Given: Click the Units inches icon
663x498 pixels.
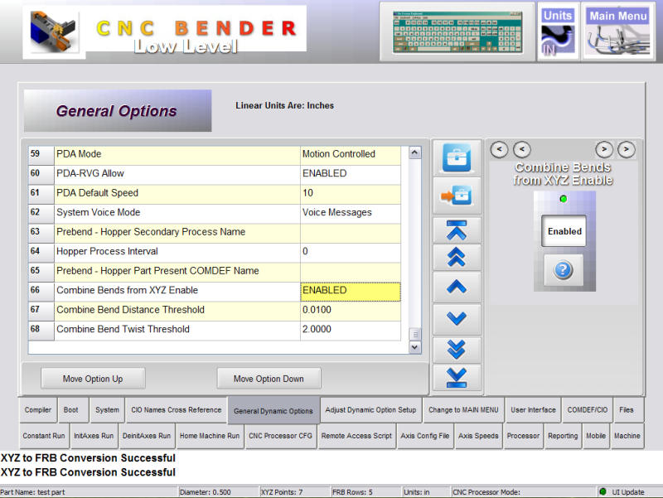Looking at the screenshot, I should [558, 31].
